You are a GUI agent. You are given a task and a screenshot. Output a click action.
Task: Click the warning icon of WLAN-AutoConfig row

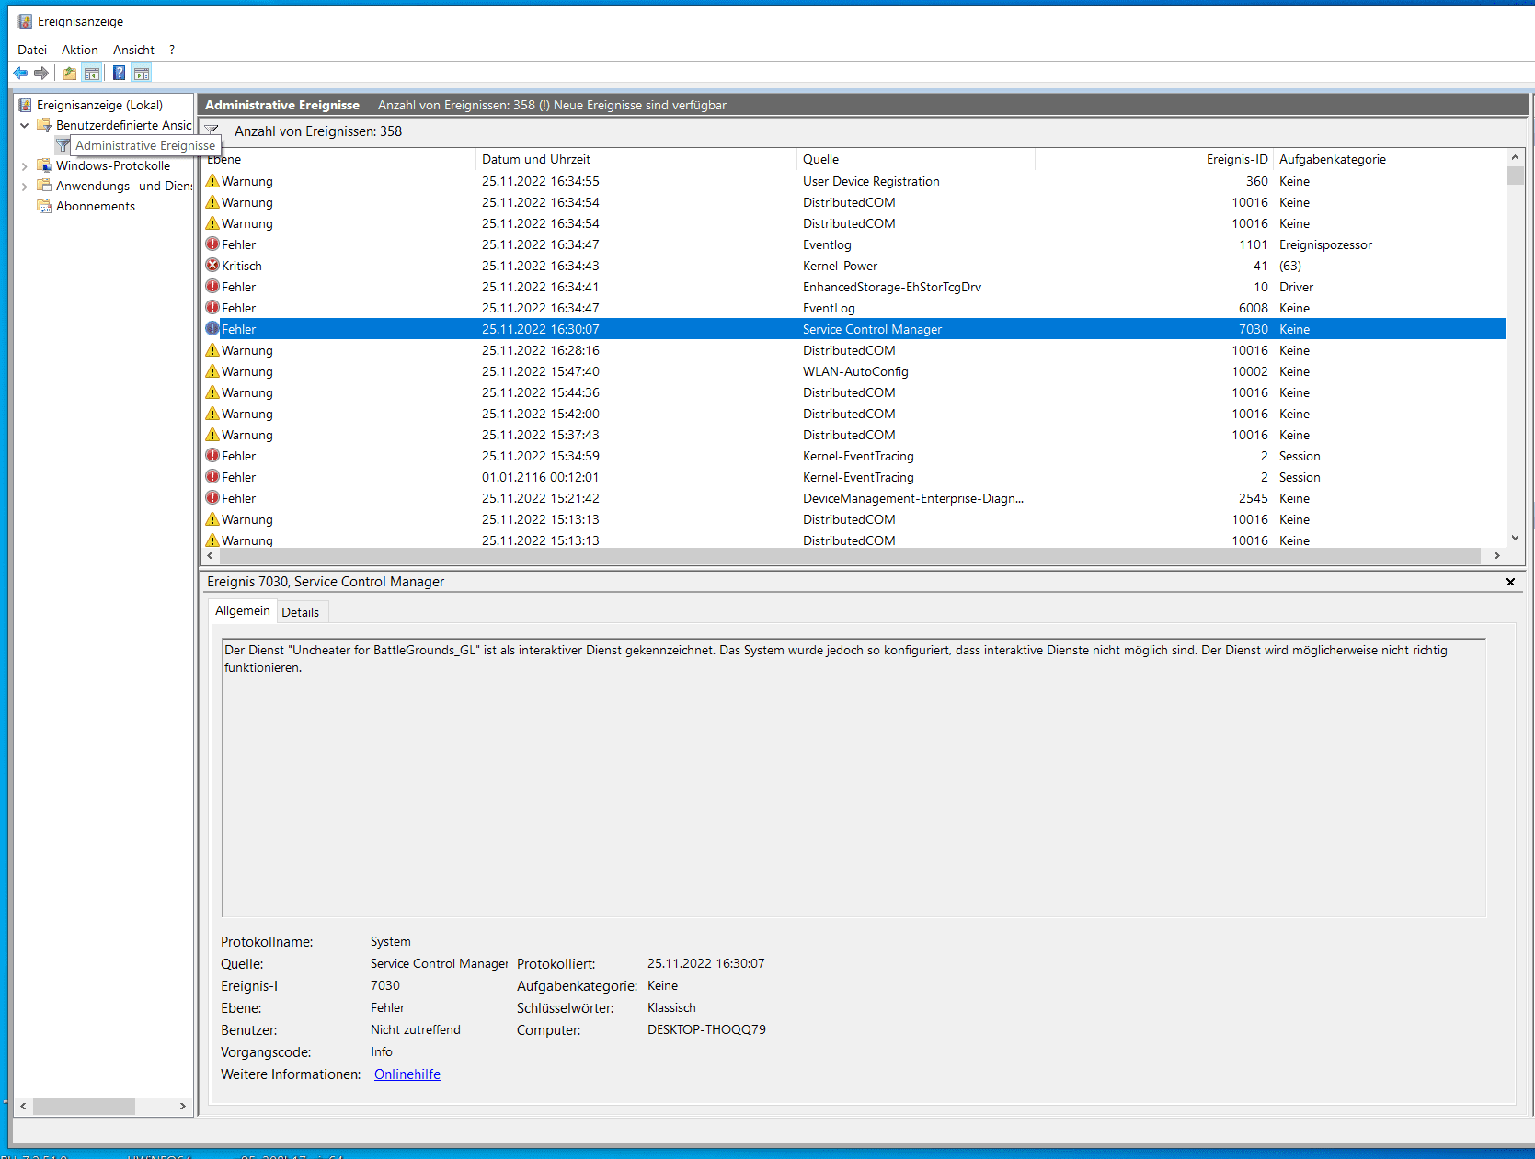tap(212, 371)
